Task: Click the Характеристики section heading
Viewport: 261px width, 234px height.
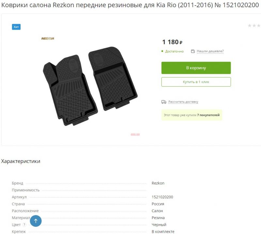Action: (x=21, y=161)
